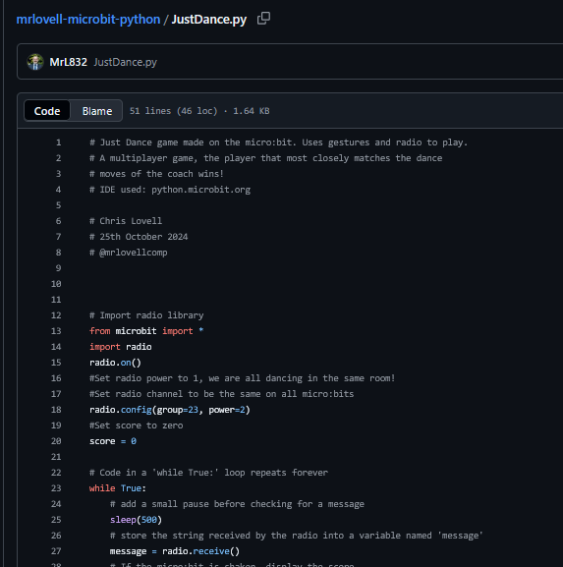Click the '# 25th October 2024' comment
The width and height of the screenshot is (563, 567).
tap(139, 237)
